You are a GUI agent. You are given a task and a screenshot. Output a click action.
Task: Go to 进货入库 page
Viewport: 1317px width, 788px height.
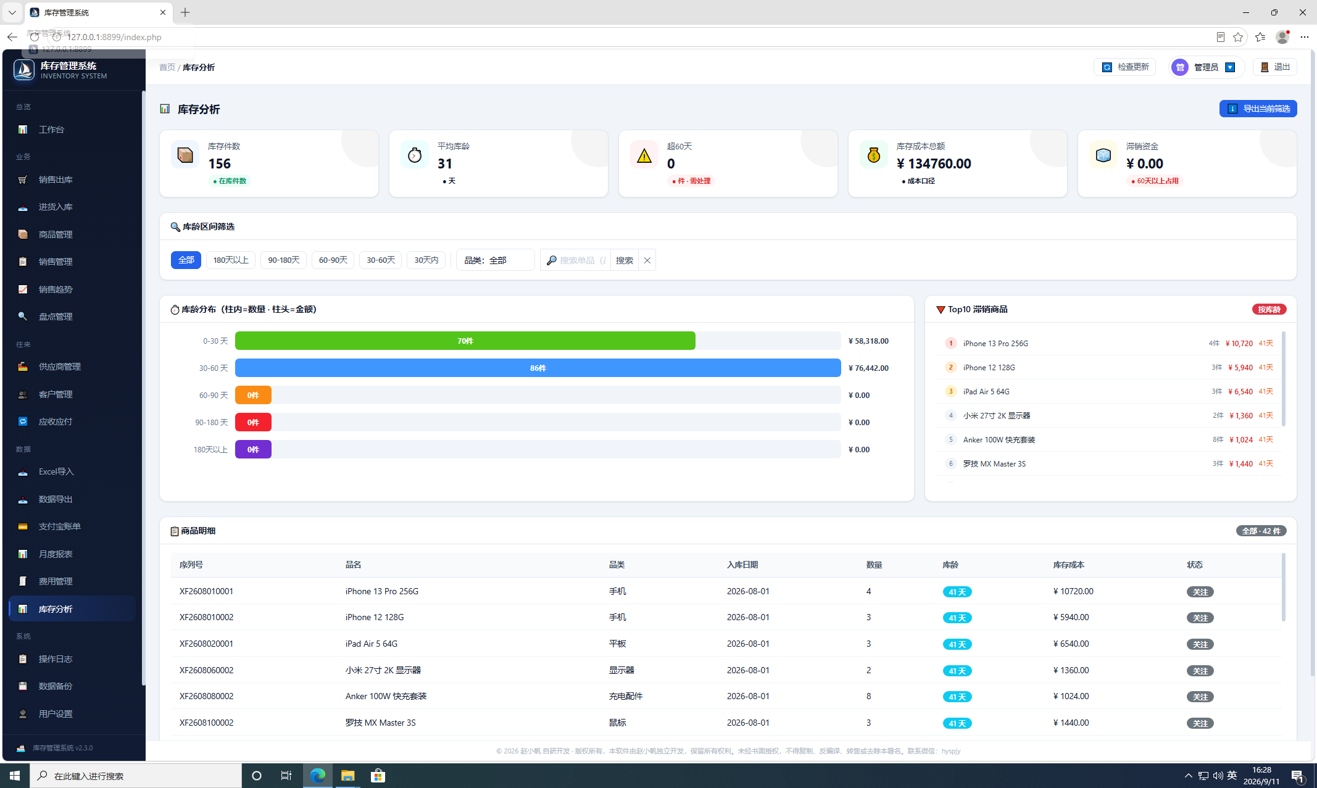click(x=72, y=207)
